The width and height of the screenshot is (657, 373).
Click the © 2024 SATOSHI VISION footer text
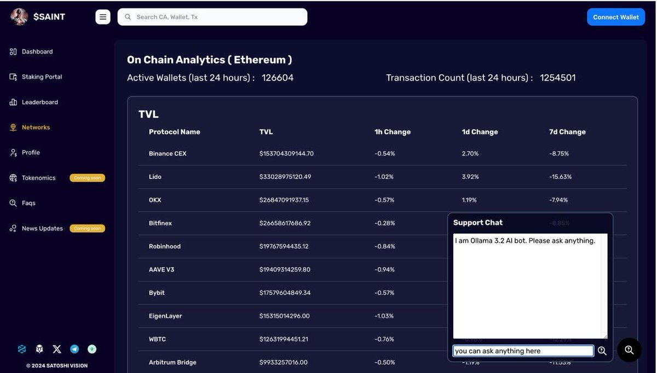tap(57, 366)
